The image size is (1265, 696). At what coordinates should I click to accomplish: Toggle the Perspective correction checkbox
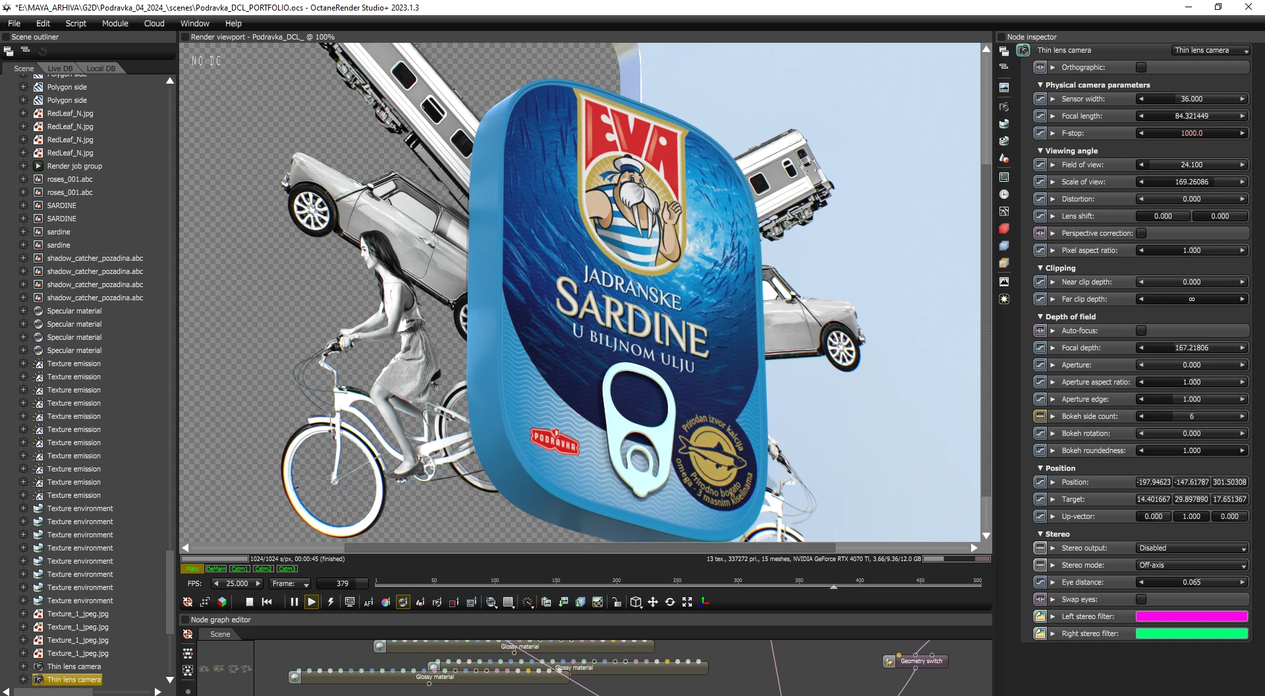(x=1141, y=233)
